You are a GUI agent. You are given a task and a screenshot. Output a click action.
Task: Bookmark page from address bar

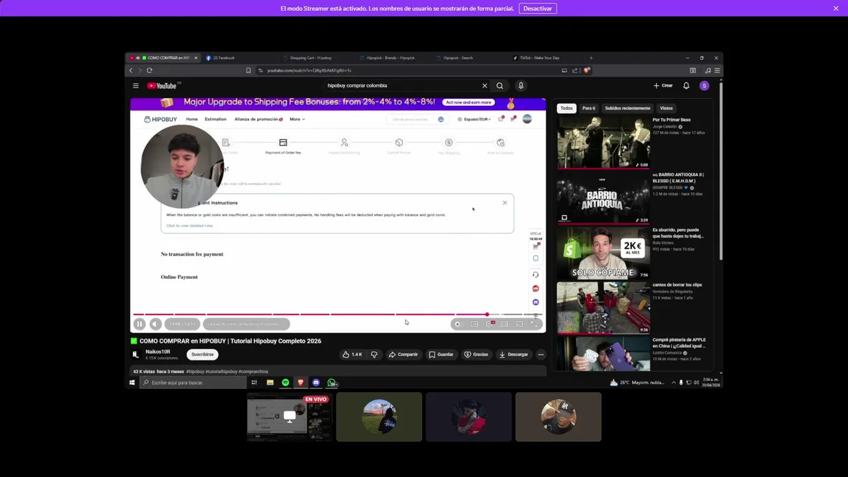point(248,70)
